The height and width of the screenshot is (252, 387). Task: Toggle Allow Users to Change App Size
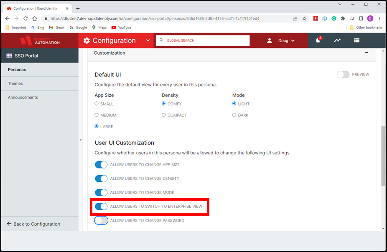coord(101,164)
